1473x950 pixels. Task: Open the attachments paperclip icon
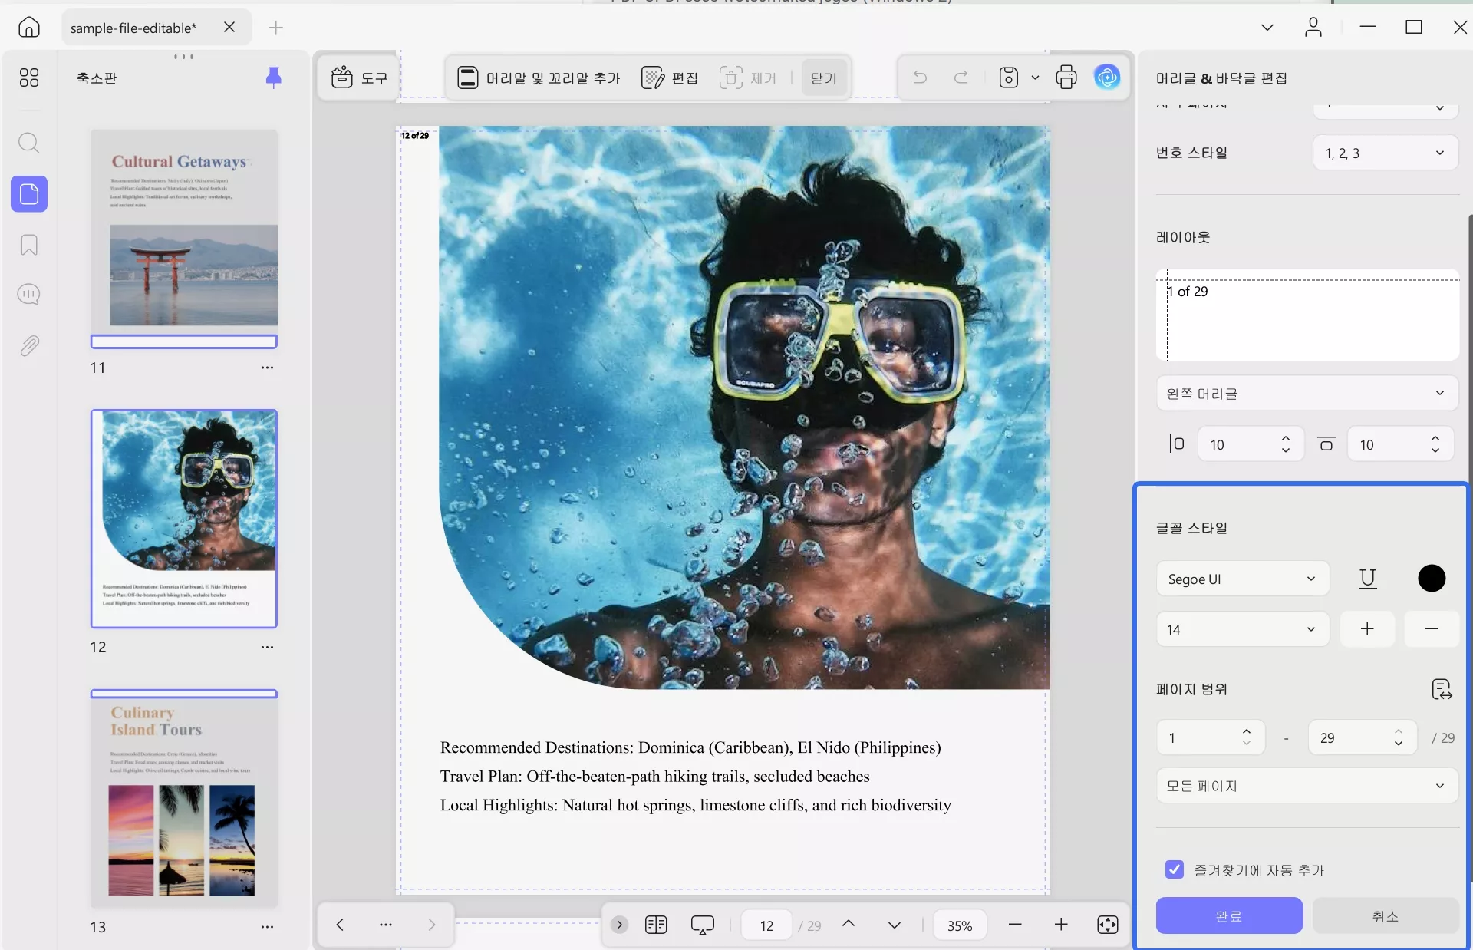coord(28,346)
